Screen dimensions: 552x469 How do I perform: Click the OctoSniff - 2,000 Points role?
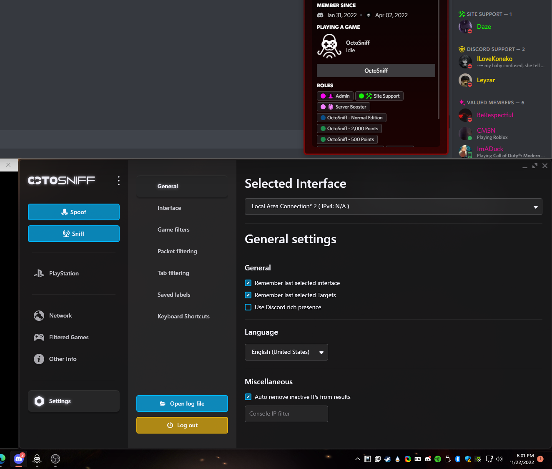(349, 129)
